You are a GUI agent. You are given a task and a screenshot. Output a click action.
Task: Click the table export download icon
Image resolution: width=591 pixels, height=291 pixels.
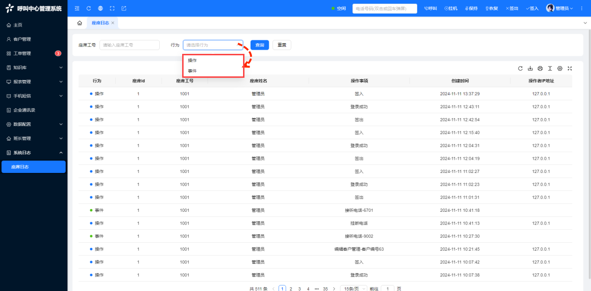[x=530, y=68]
